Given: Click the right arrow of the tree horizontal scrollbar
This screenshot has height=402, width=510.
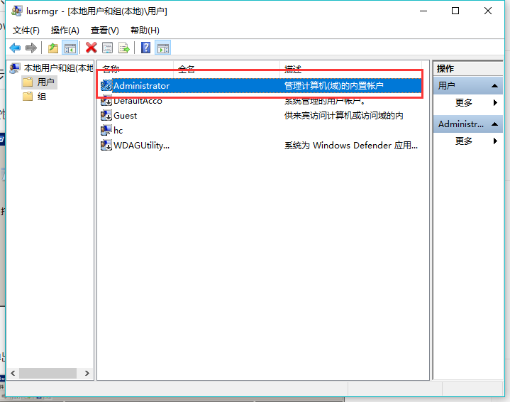Looking at the screenshot, I should click(x=87, y=373).
